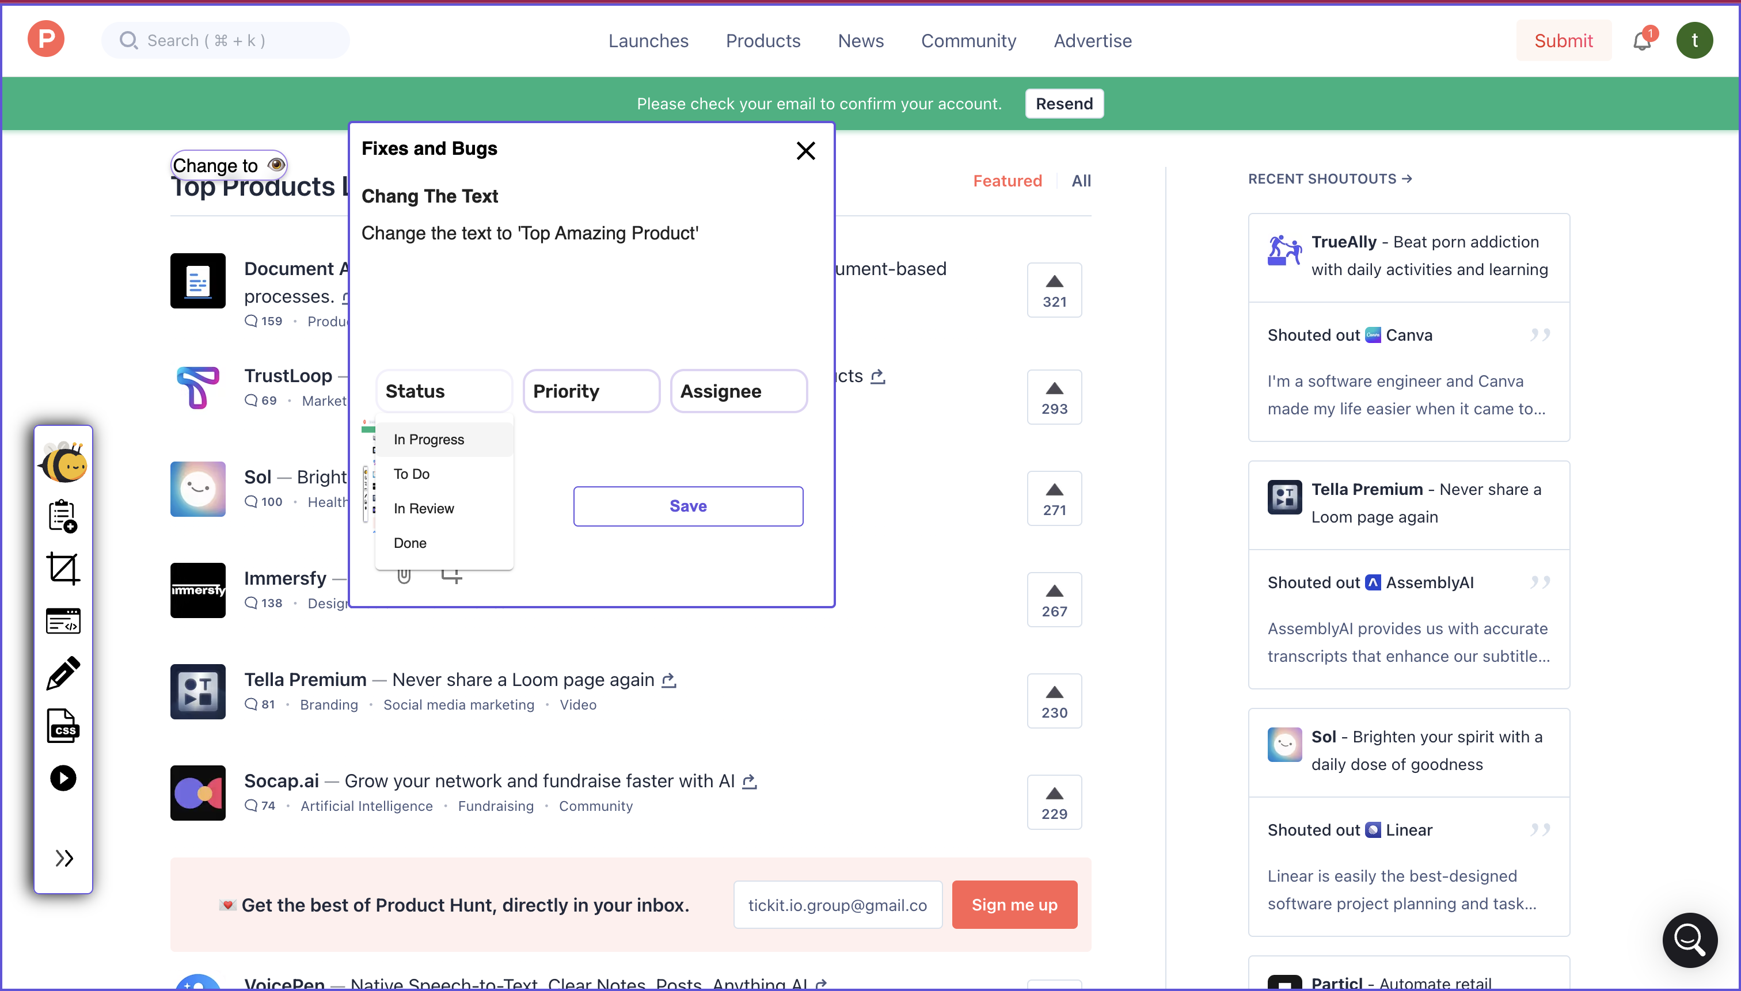Save the bug ticket
This screenshot has width=1741, height=991.
coord(687,506)
